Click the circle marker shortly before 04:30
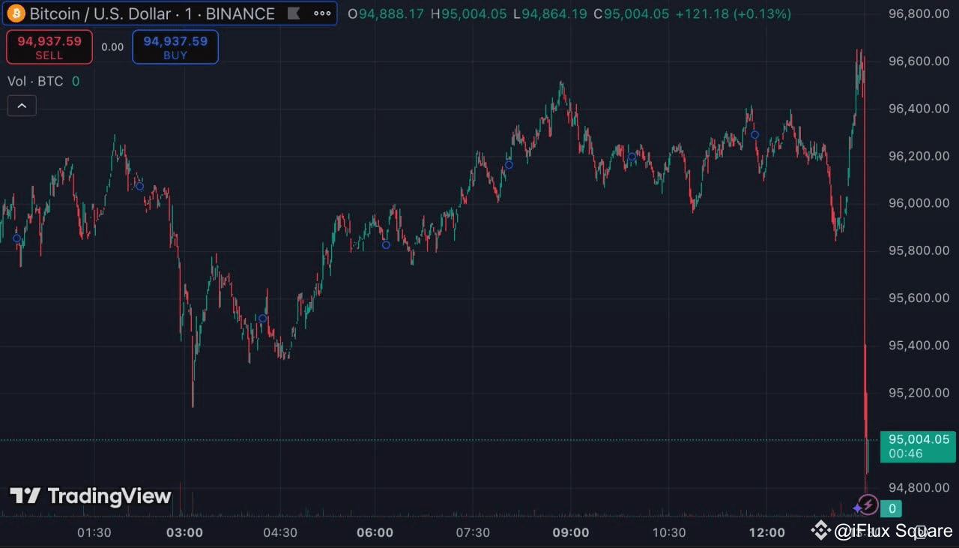959x548 pixels. tap(262, 319)
